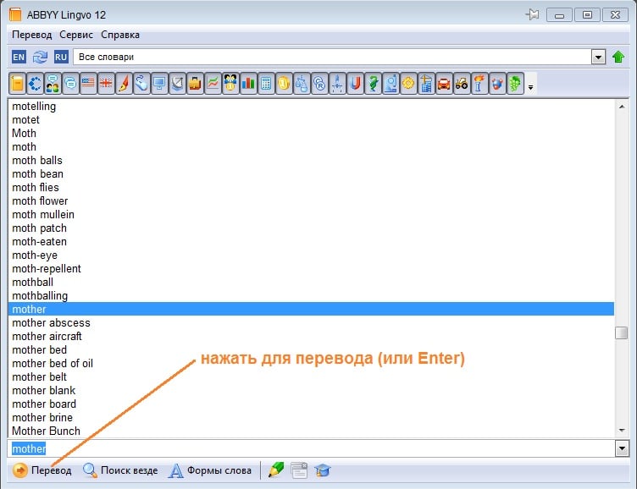Toggle the bar chart dictionary icon

tap(248, 84)
